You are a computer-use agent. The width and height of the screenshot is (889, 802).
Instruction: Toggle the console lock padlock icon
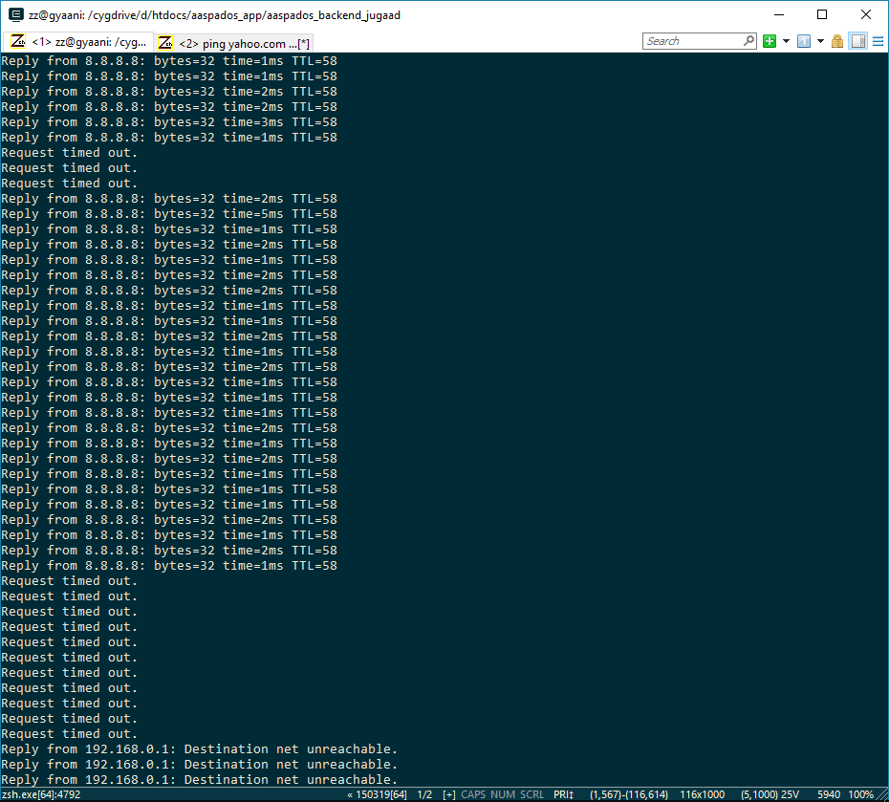(x=836, y=41)
